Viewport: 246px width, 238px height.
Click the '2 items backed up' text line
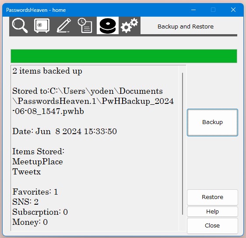tap(47, 71)
